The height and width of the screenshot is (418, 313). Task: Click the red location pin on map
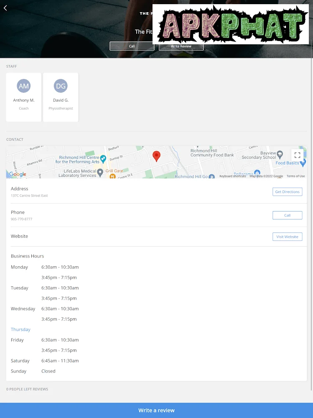156,156
